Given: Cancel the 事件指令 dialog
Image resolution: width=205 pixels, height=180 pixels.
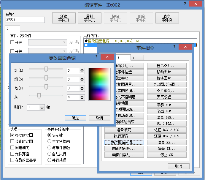Looking at the screenshot, I should 179,166.
